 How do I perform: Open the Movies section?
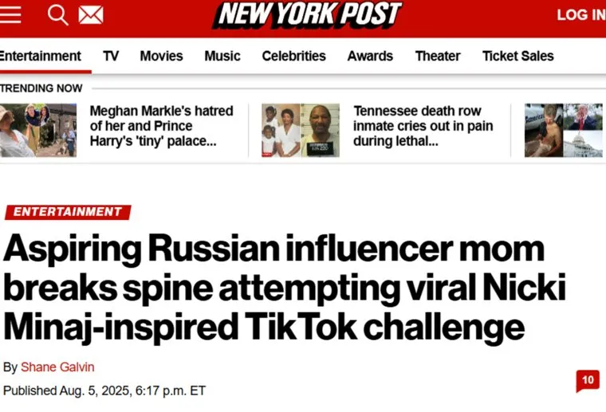161,56
